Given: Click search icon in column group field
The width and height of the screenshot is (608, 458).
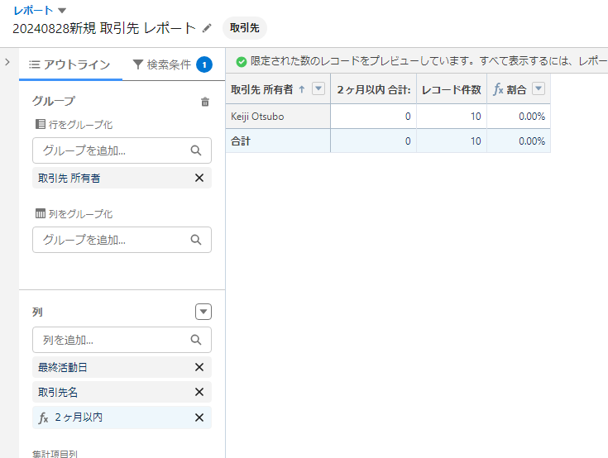Looking at the screenshot, I should click(x=196, y=240).
